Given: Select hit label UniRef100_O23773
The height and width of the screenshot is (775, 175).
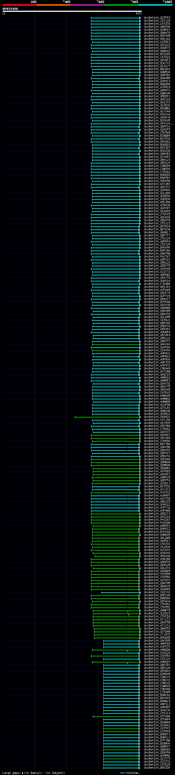Looking at the screenshot, I should (x=157, y=759).
